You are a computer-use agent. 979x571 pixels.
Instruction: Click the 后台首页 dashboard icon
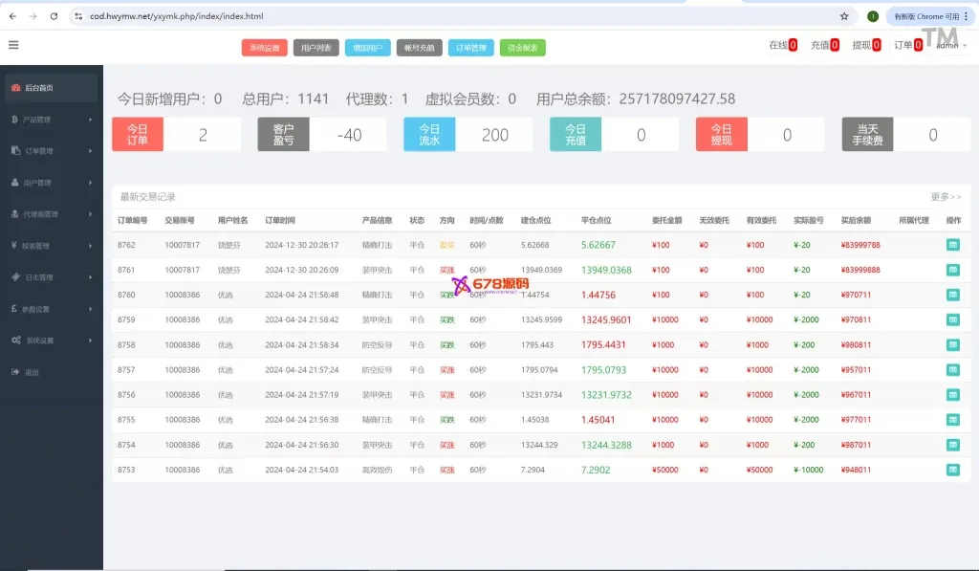[16, 88]
